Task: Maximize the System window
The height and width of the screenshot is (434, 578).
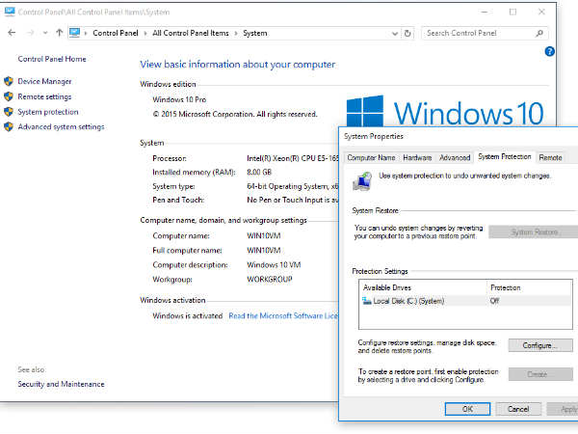Action: [512, 12]
